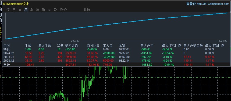Click 31.63 % percentage in 2024.02 row
Viewport: 231px width, 101px height.
coord(92,53)
